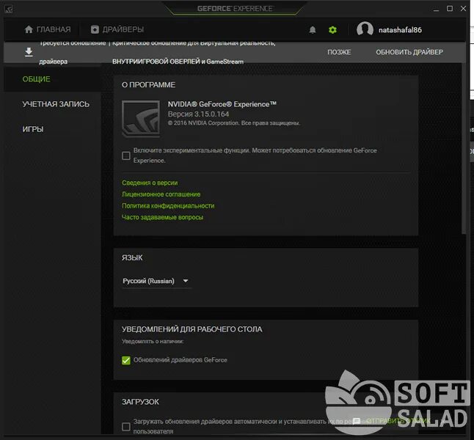Screen dimensions: 474x440
Task: Open the Русский (Russian) language dropdown
Action: (156, 281)
